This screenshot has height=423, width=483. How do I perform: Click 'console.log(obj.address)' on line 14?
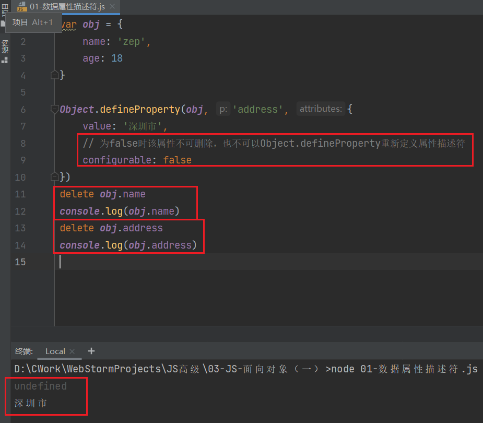(128, 245)
